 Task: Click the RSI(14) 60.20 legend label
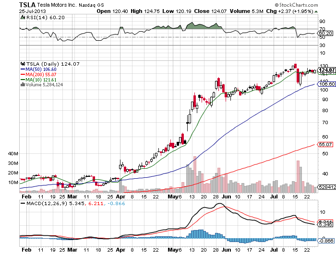[46, 18]
